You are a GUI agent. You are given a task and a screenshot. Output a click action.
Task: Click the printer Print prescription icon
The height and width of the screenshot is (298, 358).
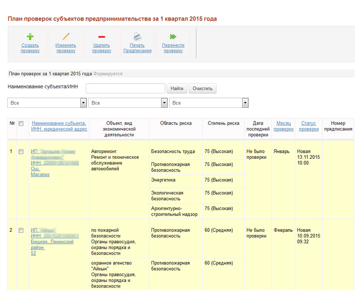138,37
